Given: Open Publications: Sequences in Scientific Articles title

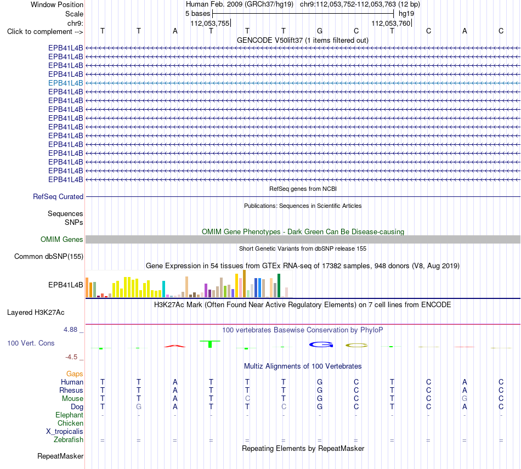Looking at the screenshot, I should point(303,206).
